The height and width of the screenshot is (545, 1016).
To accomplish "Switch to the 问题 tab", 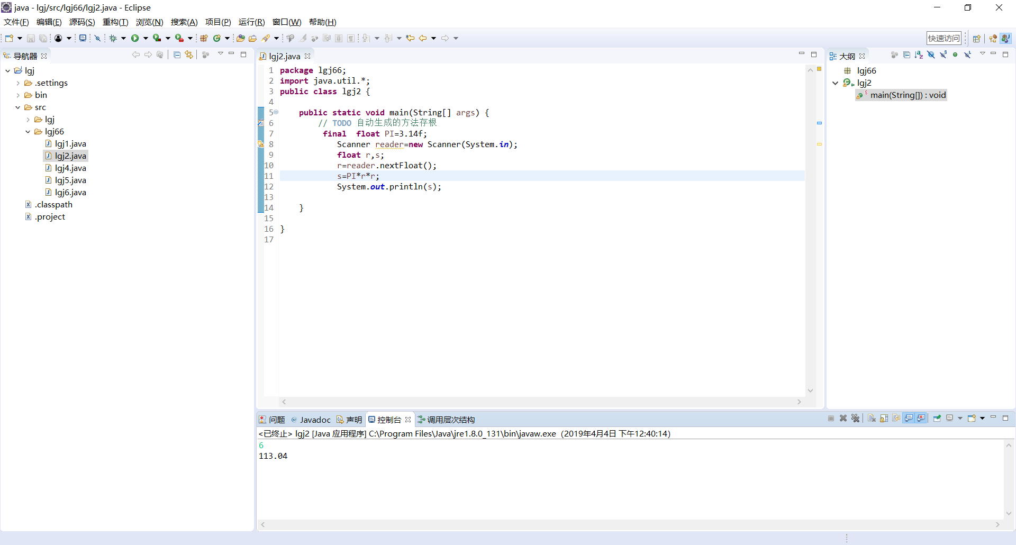I will coord(272,420).
